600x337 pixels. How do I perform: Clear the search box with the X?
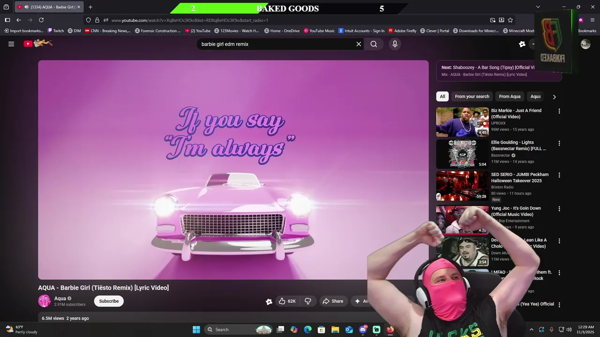click(x=359, y=44)
